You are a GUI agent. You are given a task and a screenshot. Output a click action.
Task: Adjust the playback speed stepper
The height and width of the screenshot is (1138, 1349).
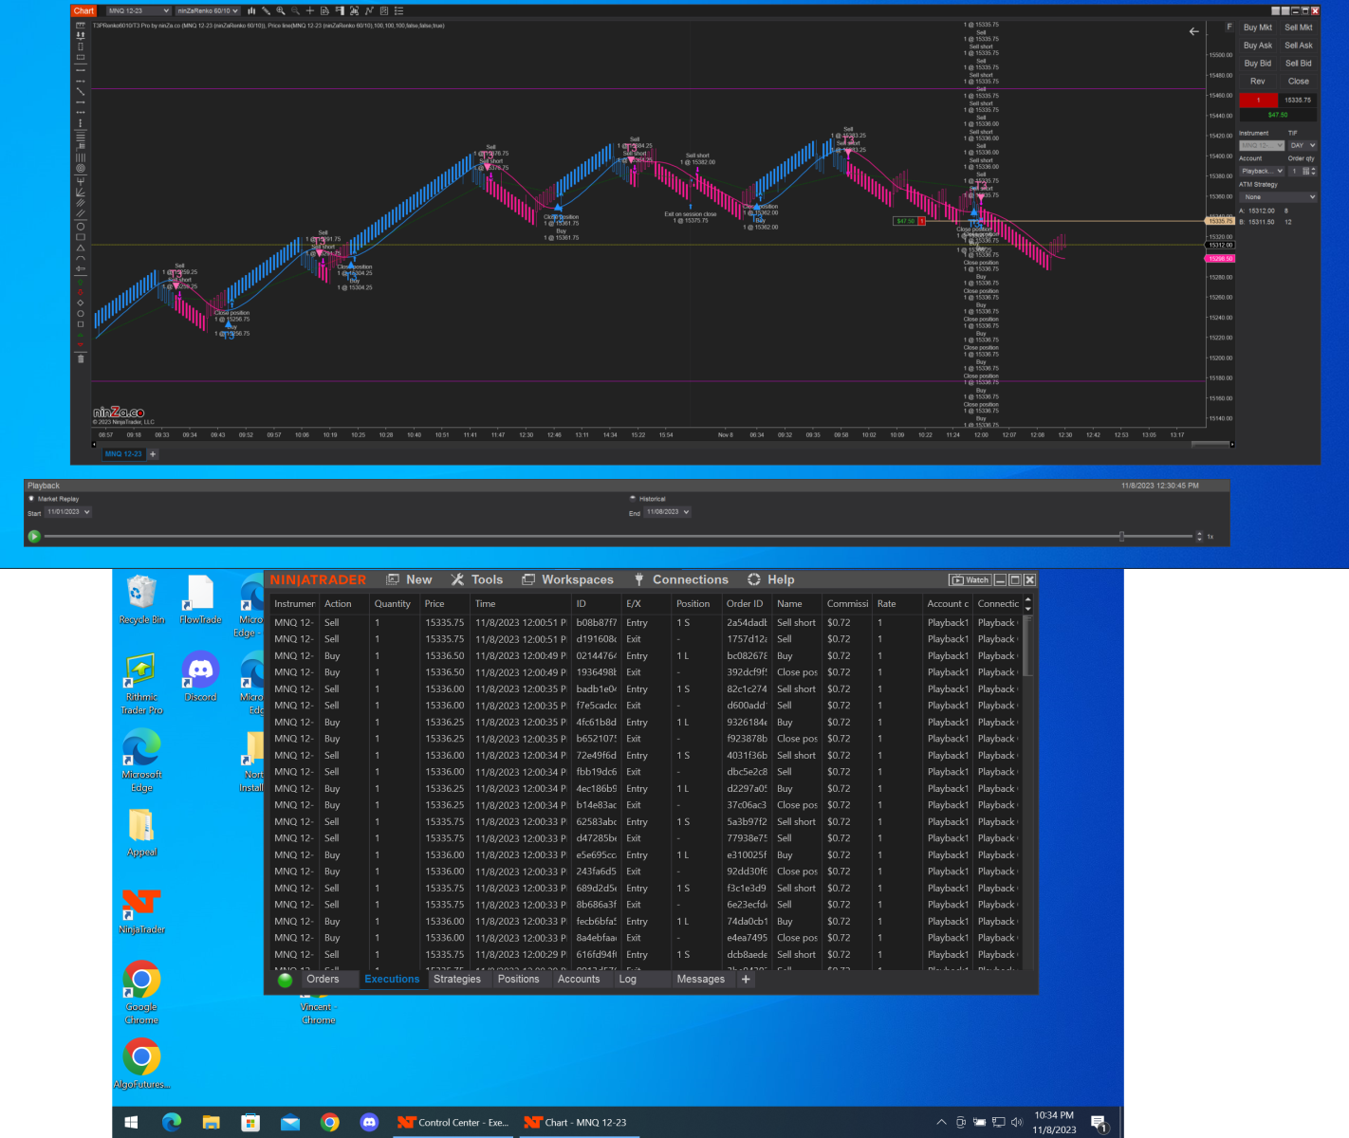(x=1199, y=537)
